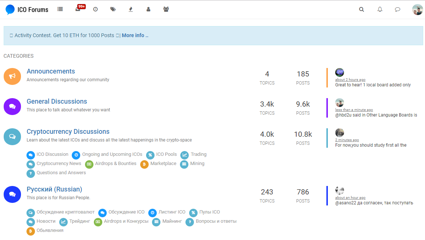This screenshot has width=425, height=240.
Task: Open 'about 2 hours ago' Announcements post
Action: click(350, 80)
